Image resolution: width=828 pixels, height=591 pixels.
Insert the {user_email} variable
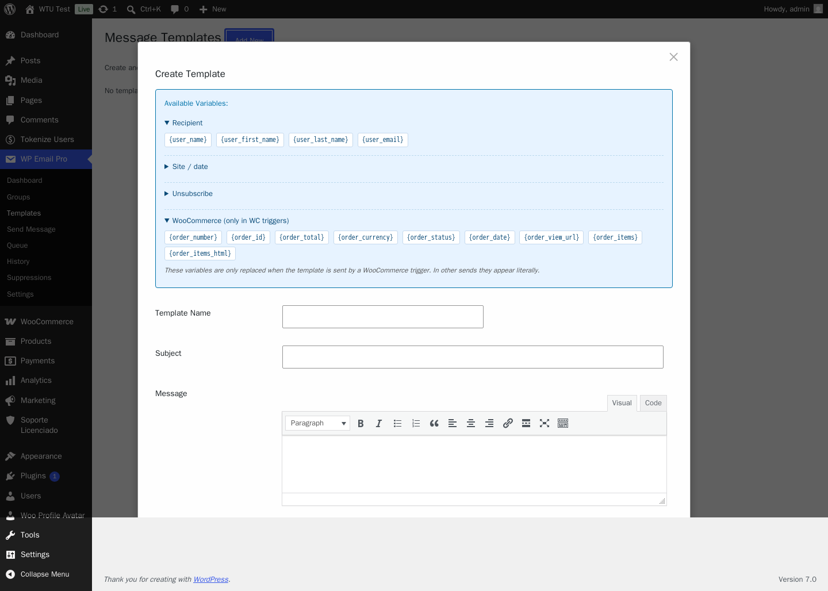coord(383,140)
